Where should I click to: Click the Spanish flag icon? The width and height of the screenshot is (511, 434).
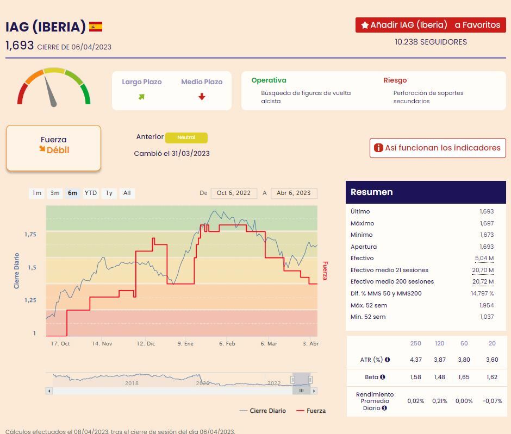(96, 27)
